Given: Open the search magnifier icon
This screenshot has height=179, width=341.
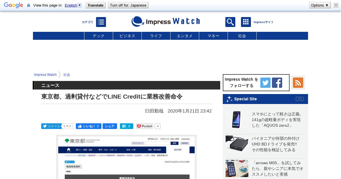Looking at the screenshot, I should pos(230,22).
